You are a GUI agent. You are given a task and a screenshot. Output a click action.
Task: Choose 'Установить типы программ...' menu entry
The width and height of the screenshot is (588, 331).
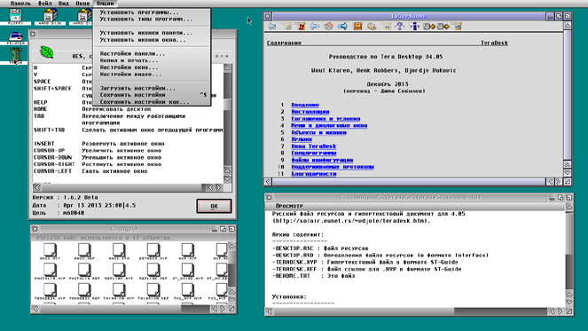[x=152, y=19]
